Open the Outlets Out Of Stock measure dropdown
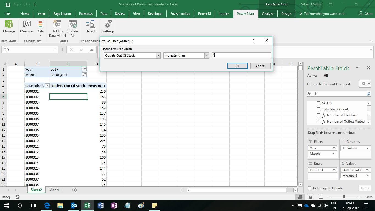375x211 pixels. click(158, 55)
